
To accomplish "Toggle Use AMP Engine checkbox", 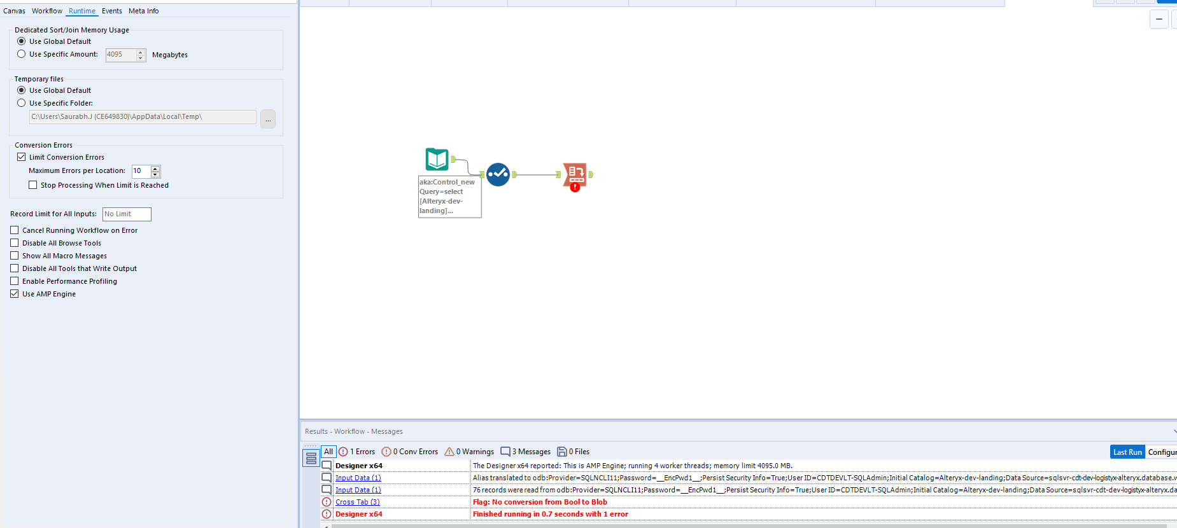I will tap(15, 294).
